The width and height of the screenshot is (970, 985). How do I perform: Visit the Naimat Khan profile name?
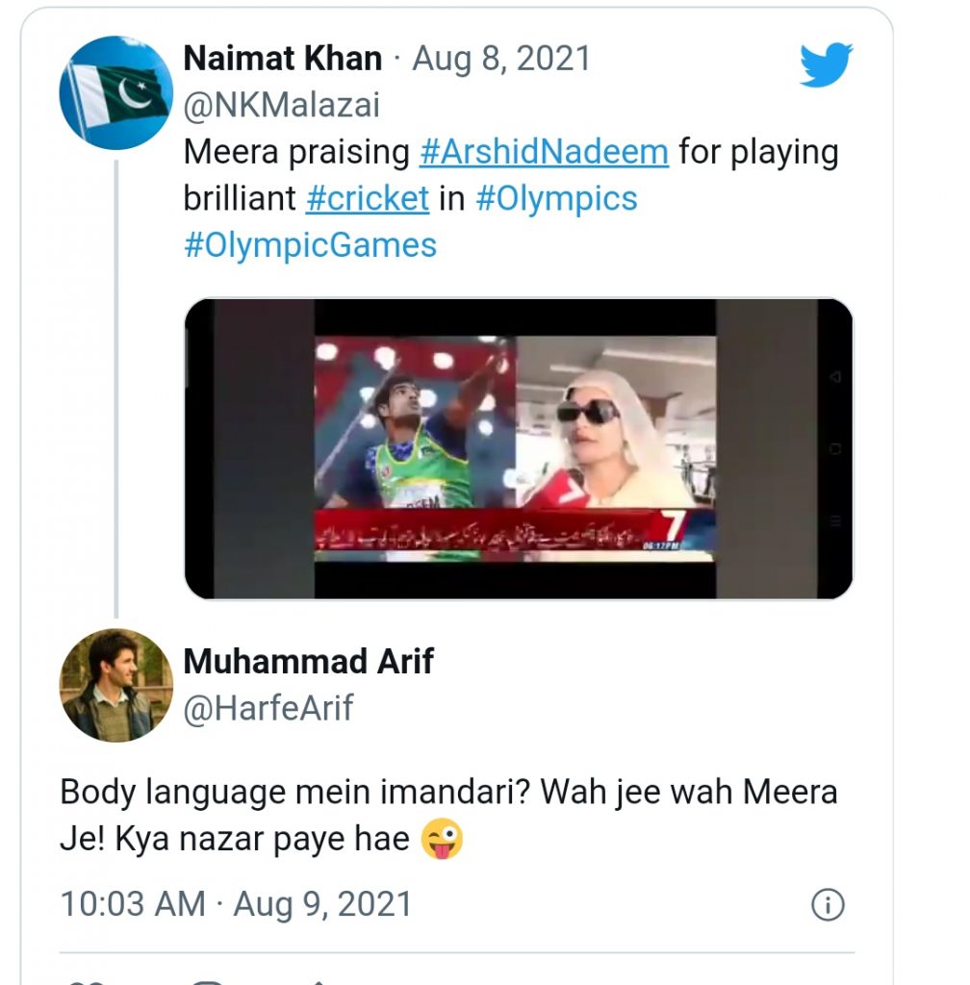(283, 59)
